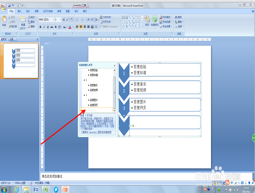Pick the Right Arrow block shape
The width and height of the screenshot is (255, 193).
(136, 22)
